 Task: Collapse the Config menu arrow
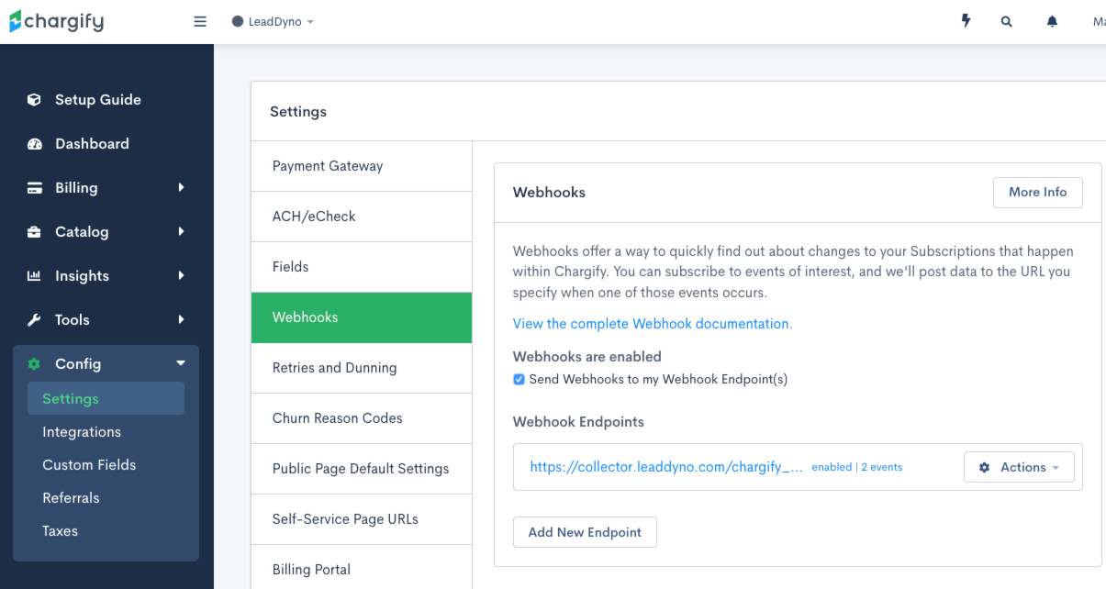(181, 363)
